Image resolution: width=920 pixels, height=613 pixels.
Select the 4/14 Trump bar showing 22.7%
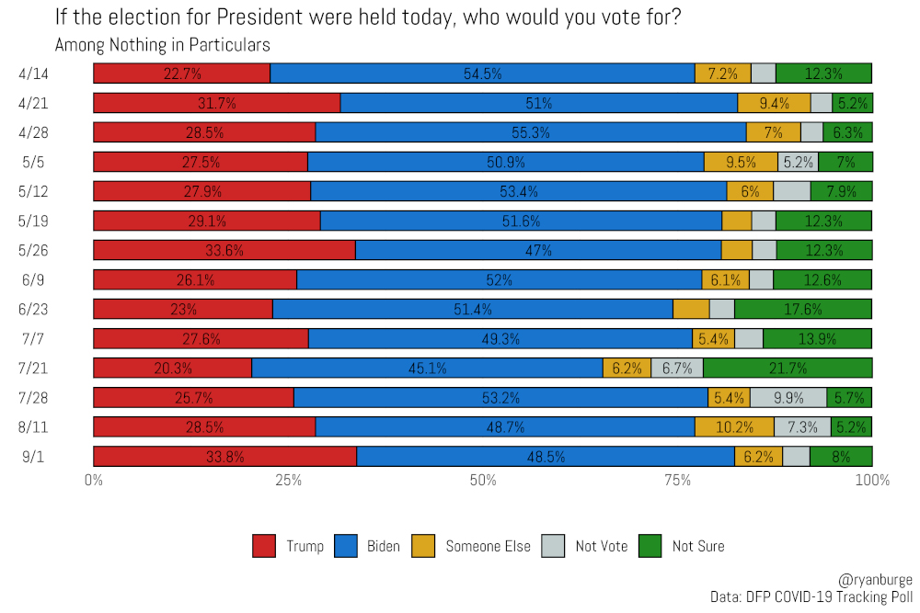[182, 74]
